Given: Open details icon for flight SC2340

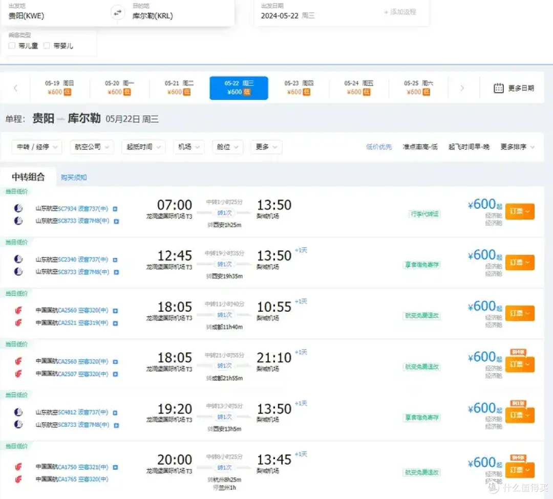Looking at the screenshot, I should point(115,259).
